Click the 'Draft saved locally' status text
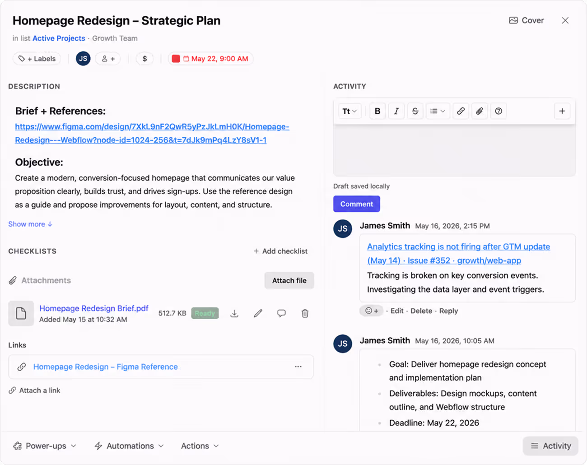Screen dimensions: 587x465 coord(361,186)
